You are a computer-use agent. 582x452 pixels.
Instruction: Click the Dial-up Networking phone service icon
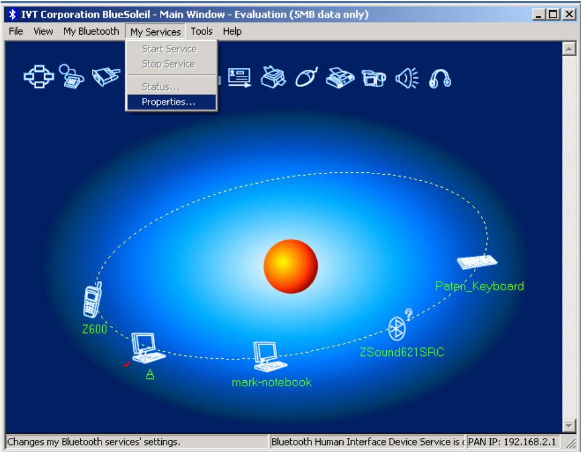(71, 77)
